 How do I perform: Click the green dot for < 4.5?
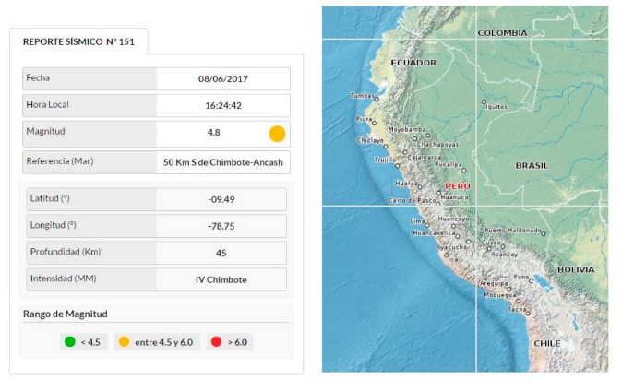(69, 342)
